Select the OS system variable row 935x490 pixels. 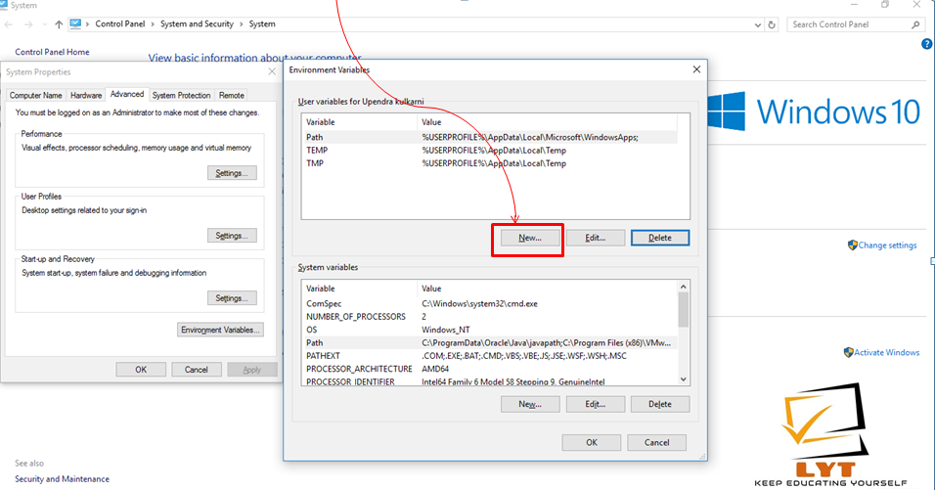pyautogui.click(x=490, y=330)
